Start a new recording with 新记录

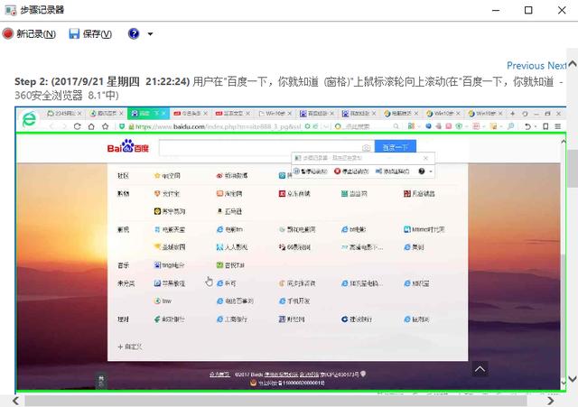tap(29, 34)
